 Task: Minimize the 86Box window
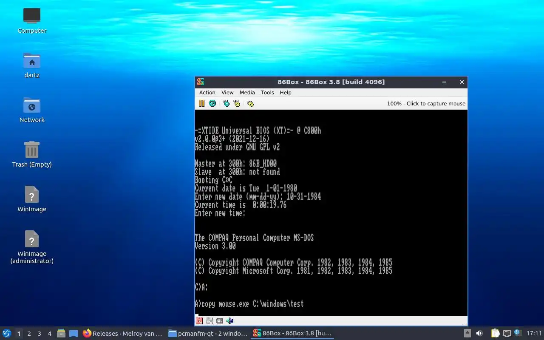(x=444, y=82)
